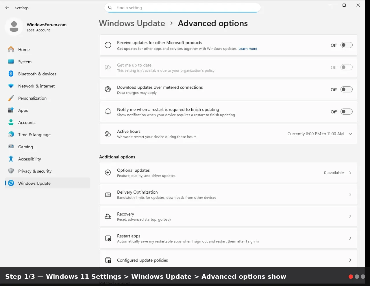
Task: Minimize the Settings window
Action: click(330, 5)
